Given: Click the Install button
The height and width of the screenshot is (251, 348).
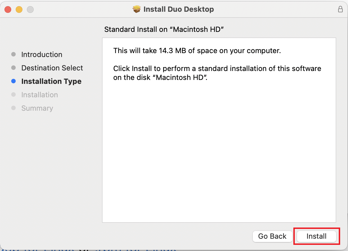Looking at the screenshot, I should [x=316, y=236].
